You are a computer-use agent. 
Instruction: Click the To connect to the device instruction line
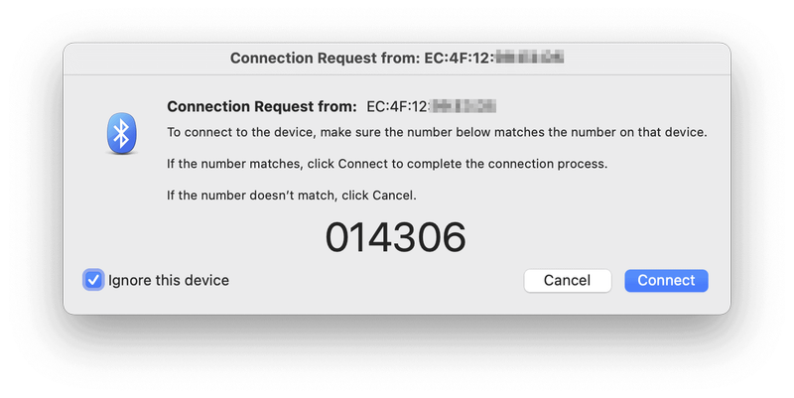click(x=437, y=132)
